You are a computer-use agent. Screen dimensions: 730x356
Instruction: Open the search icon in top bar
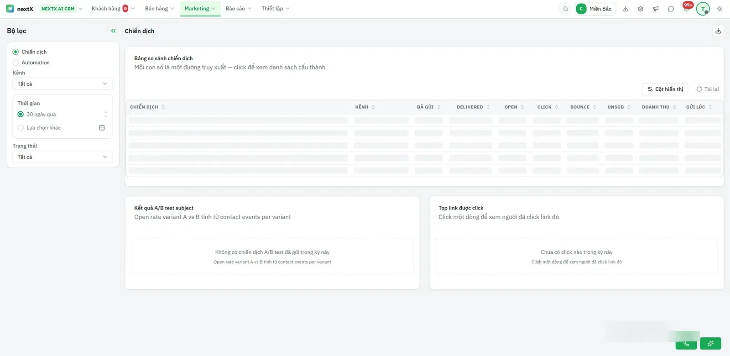click(x=565, y=9)
